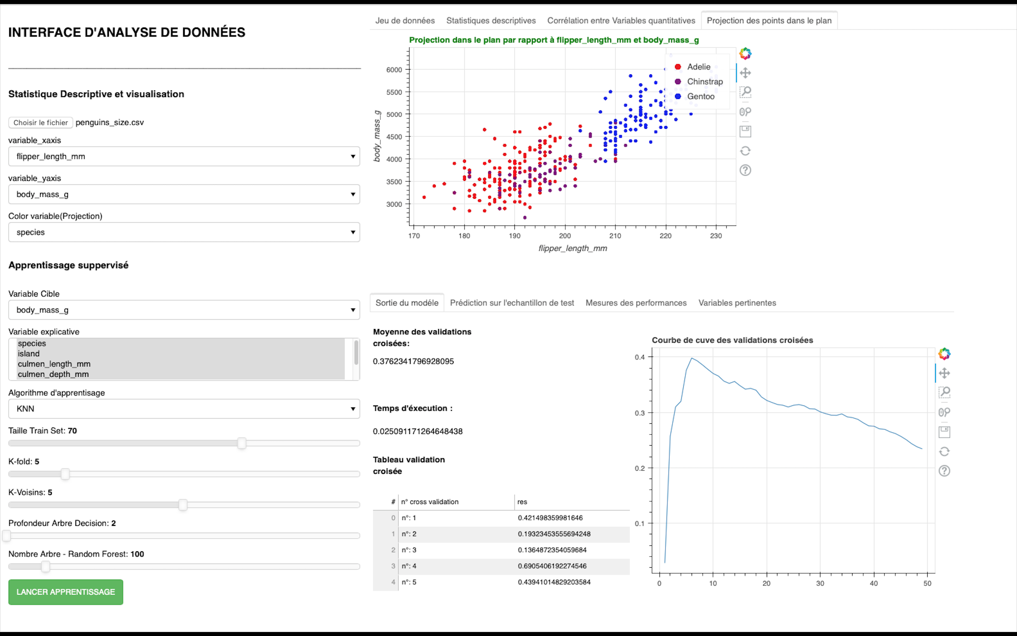
Task: Select the Pan tool on scatter plot
Action: [745, 73]
